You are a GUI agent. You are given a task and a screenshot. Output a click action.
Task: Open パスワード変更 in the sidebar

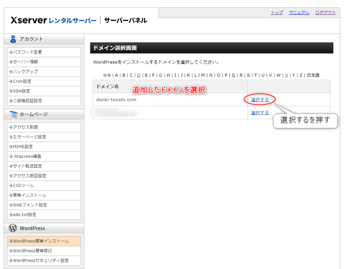click(x=44, y=52)
